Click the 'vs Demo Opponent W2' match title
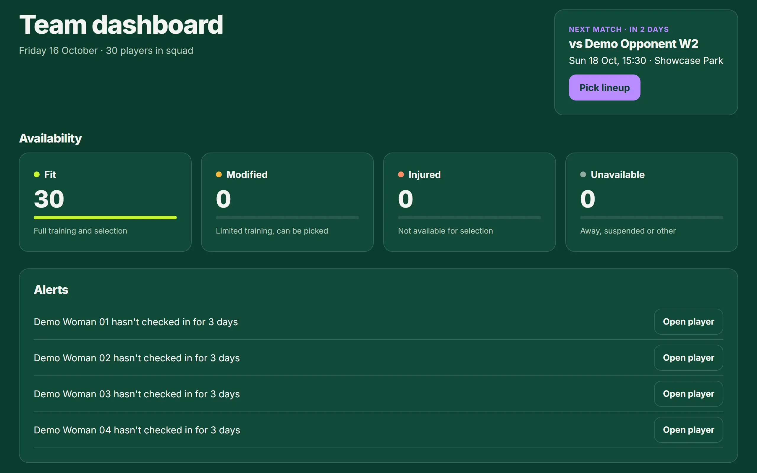Screen dimensions: 757x473 (x=633, y=44)
